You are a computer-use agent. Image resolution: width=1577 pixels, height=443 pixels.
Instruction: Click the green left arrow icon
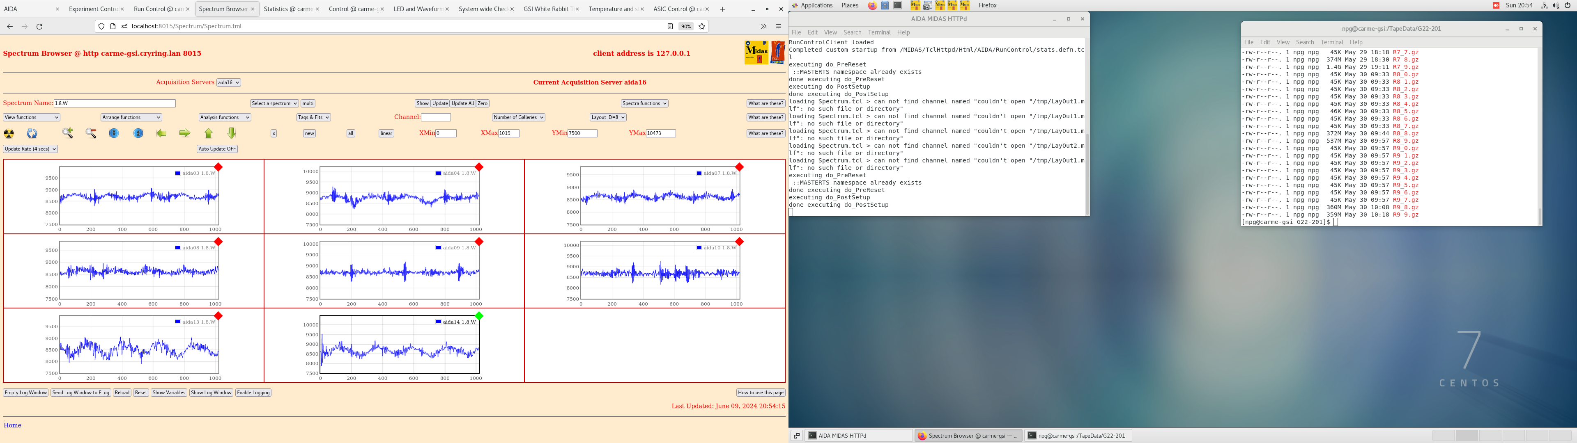coord(162,133)
